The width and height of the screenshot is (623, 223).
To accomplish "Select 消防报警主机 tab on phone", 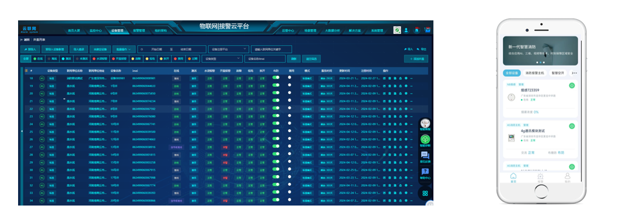I will 535,73.
